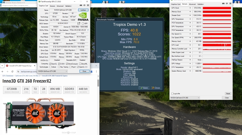Open the Fan Speed (%) sensor dropdown
Screen dimensions: 242x135
tap(190, 34)
